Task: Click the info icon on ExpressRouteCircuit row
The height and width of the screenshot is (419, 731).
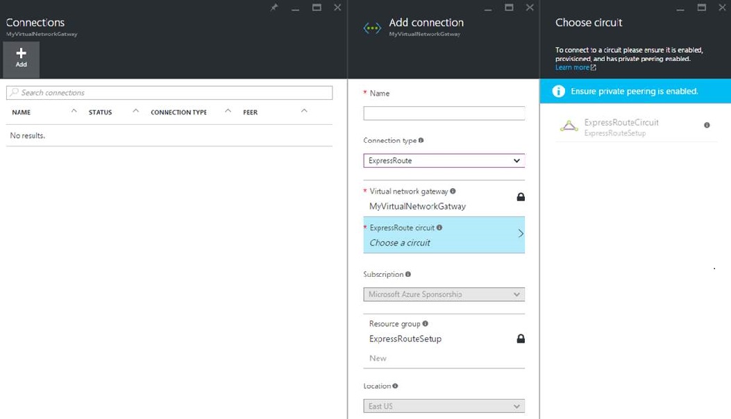Action: 707,125
